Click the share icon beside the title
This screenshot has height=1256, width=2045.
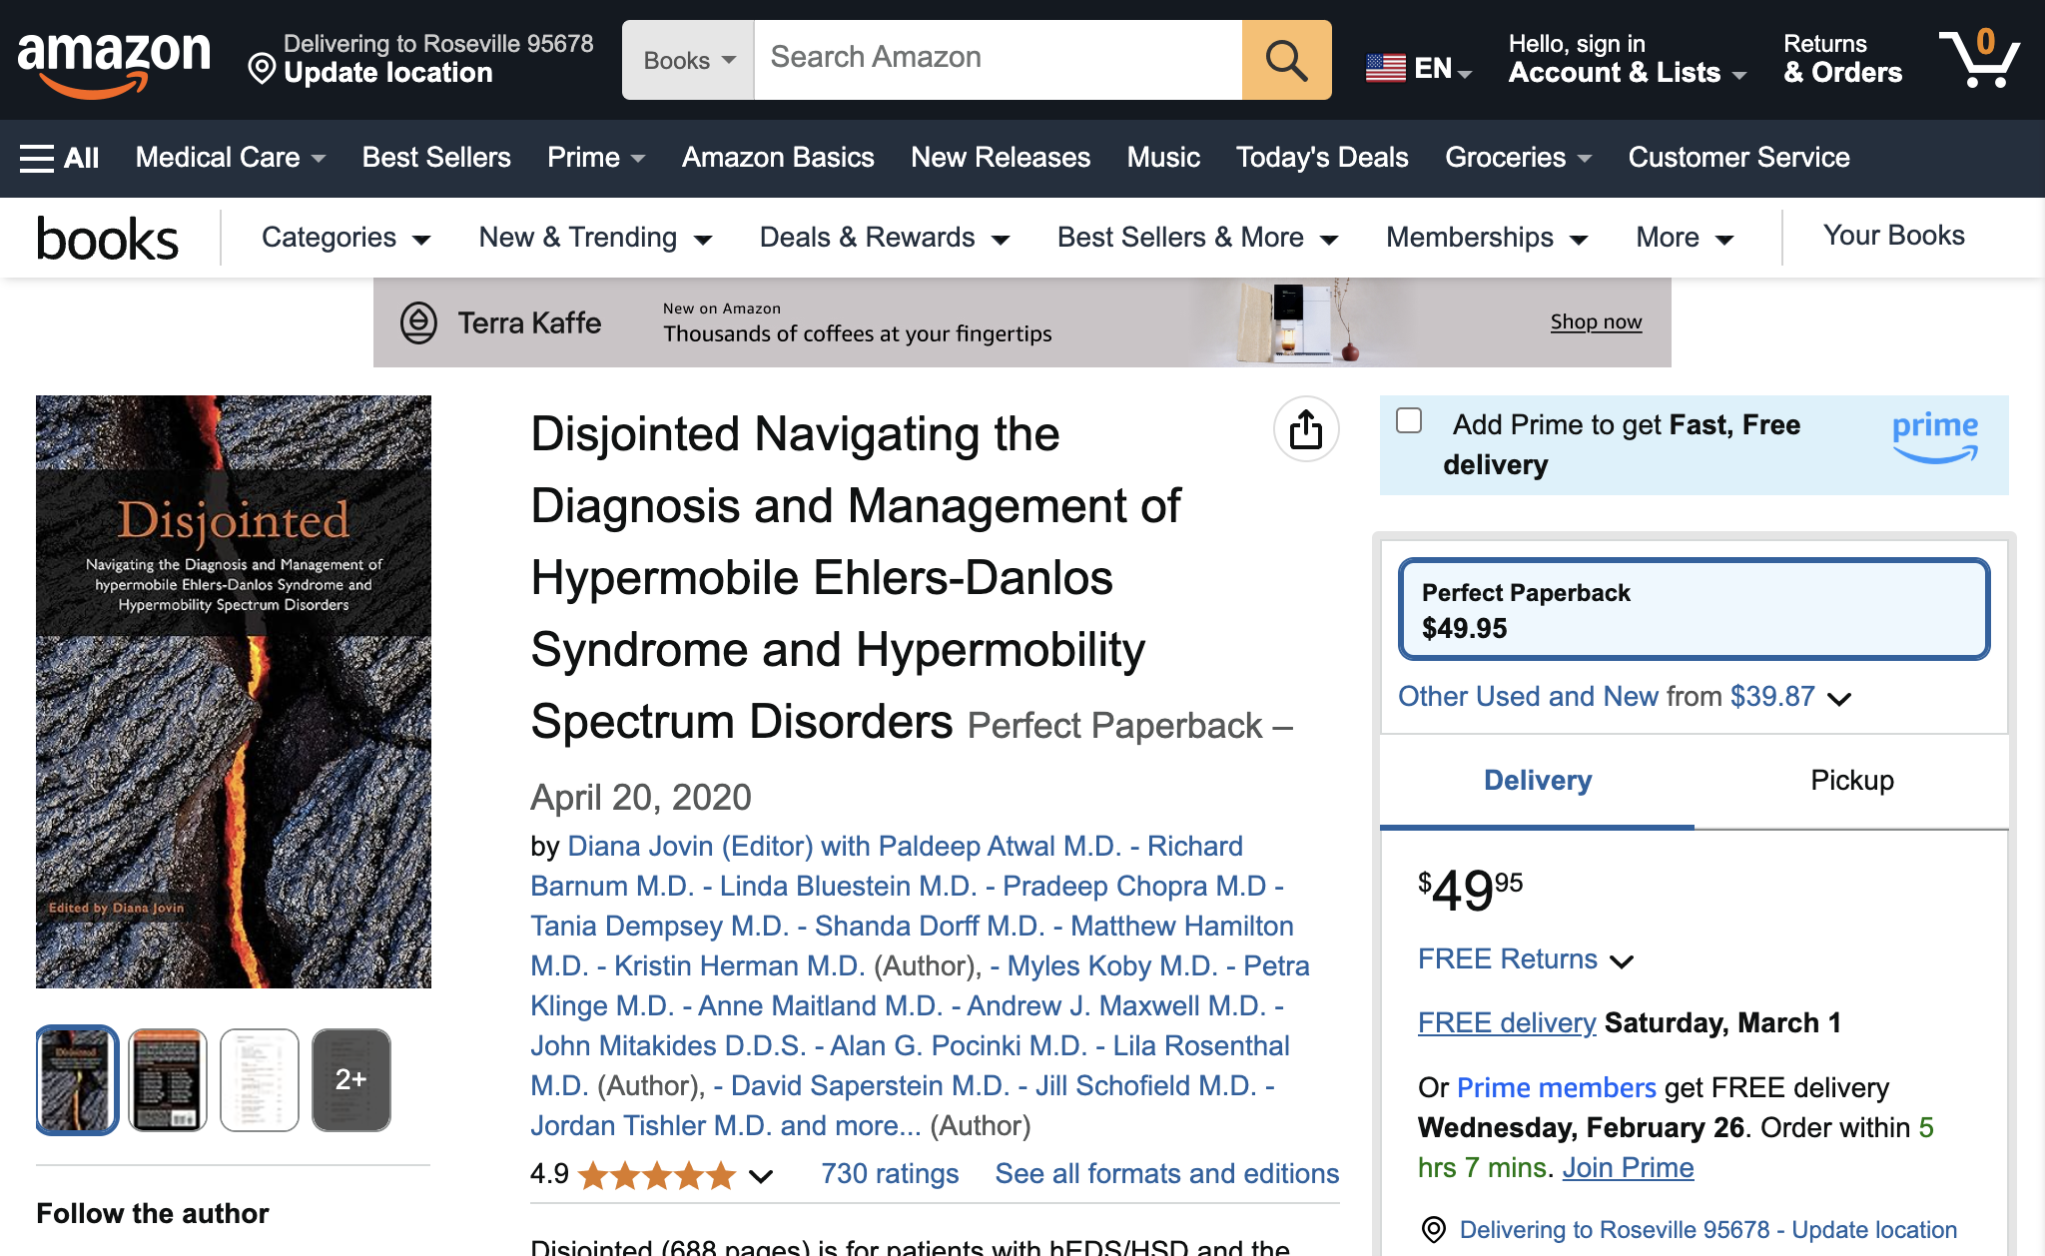click(1306, 430)
